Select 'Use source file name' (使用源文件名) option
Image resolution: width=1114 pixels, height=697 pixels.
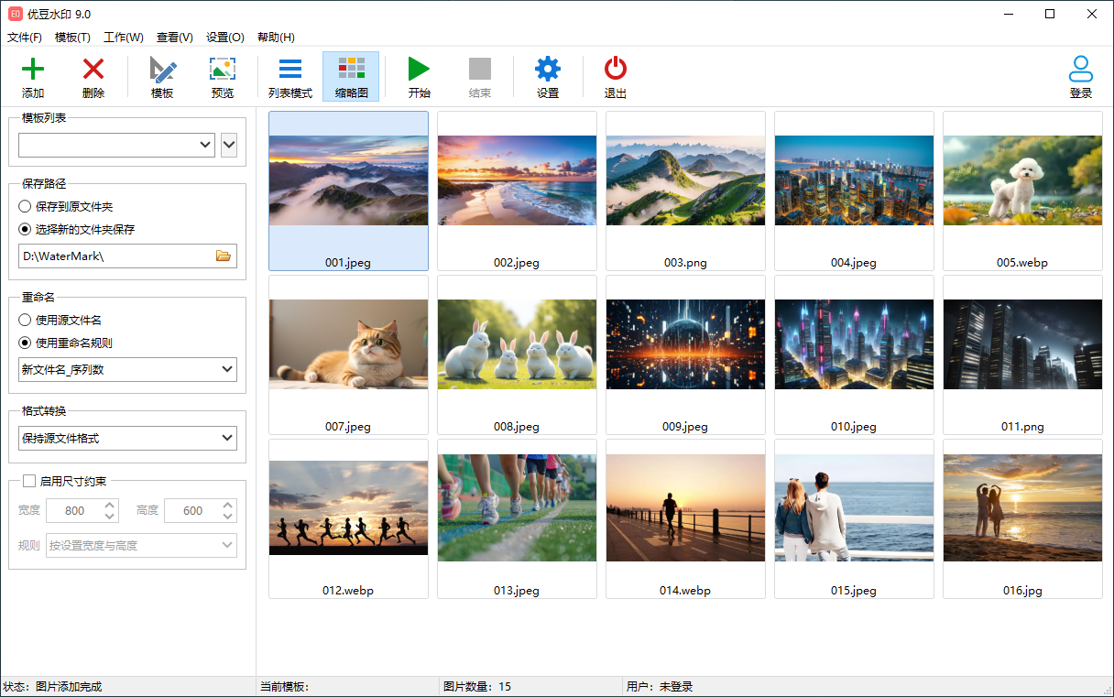click(x=60, y=321)
